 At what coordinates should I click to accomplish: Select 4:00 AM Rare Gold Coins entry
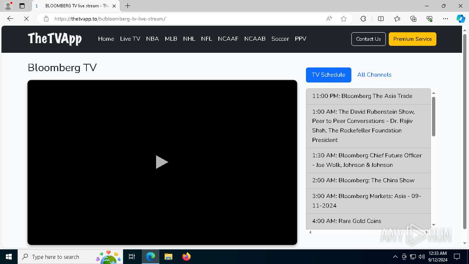(368, 221)
